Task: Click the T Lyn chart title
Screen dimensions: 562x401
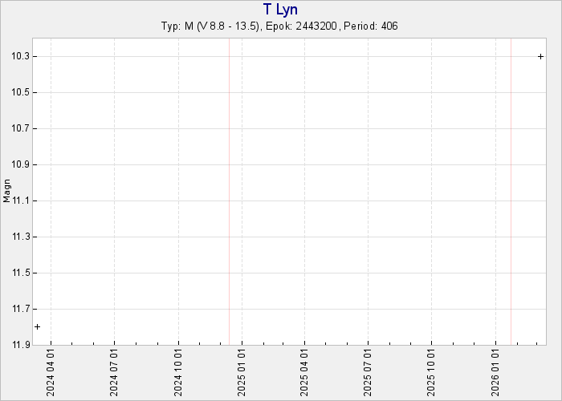Action: (280, 10)
